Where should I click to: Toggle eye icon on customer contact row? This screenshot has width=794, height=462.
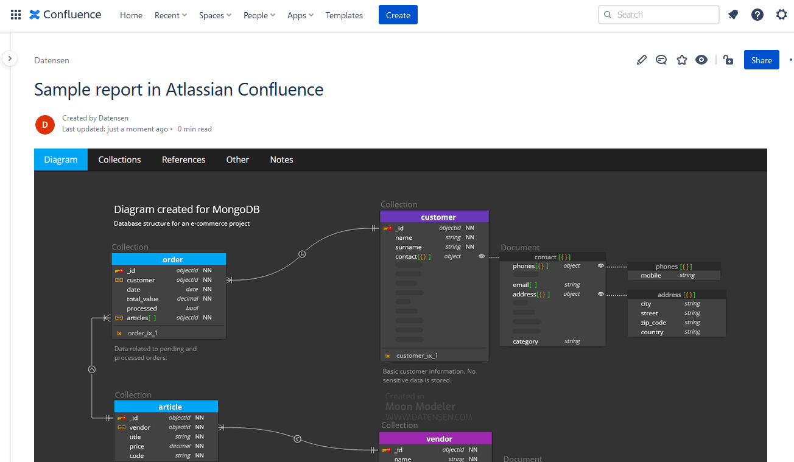point(482,256)
